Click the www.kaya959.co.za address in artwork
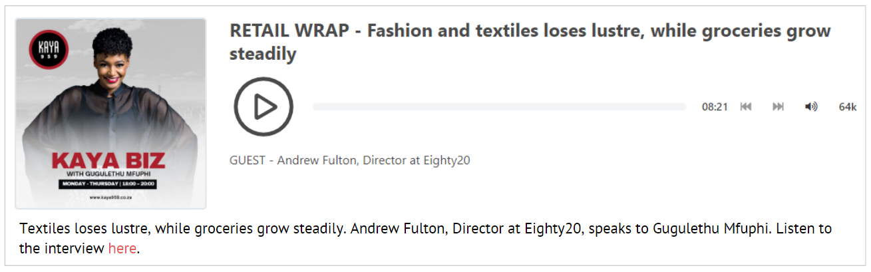 110,198
